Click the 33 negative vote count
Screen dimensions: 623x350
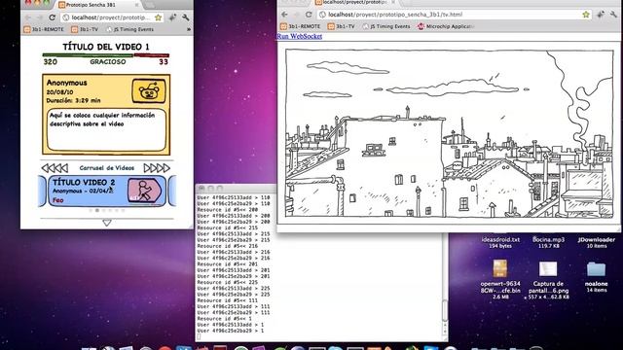pos(164,62)
